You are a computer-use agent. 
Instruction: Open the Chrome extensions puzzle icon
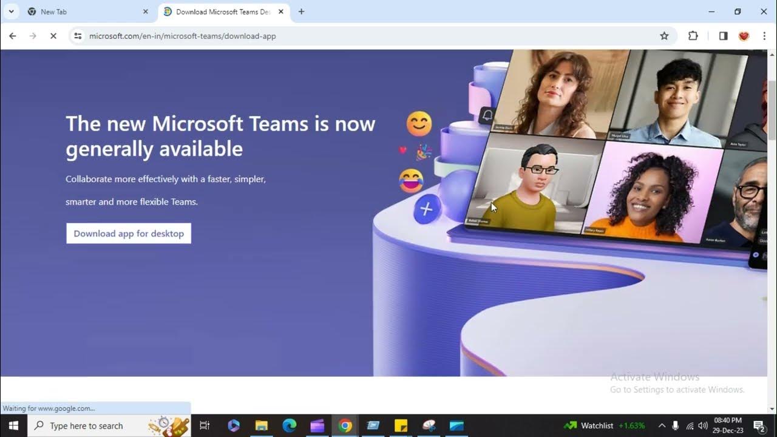[x=693, y=36]
